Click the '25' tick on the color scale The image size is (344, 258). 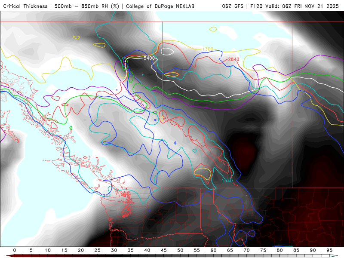(x=98, y=250)
